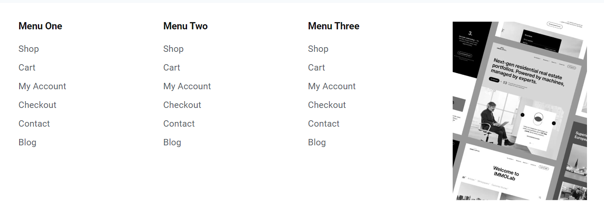The image size is (604, 218).
Task: Visit Blog from Menu Three
Action: tap(317, 142)
